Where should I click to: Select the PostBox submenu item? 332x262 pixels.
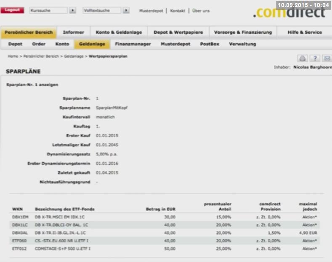[x=210, y=44]
